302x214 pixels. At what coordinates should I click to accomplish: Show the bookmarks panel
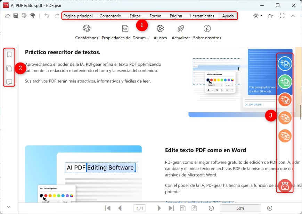click(x=9, y=55)
